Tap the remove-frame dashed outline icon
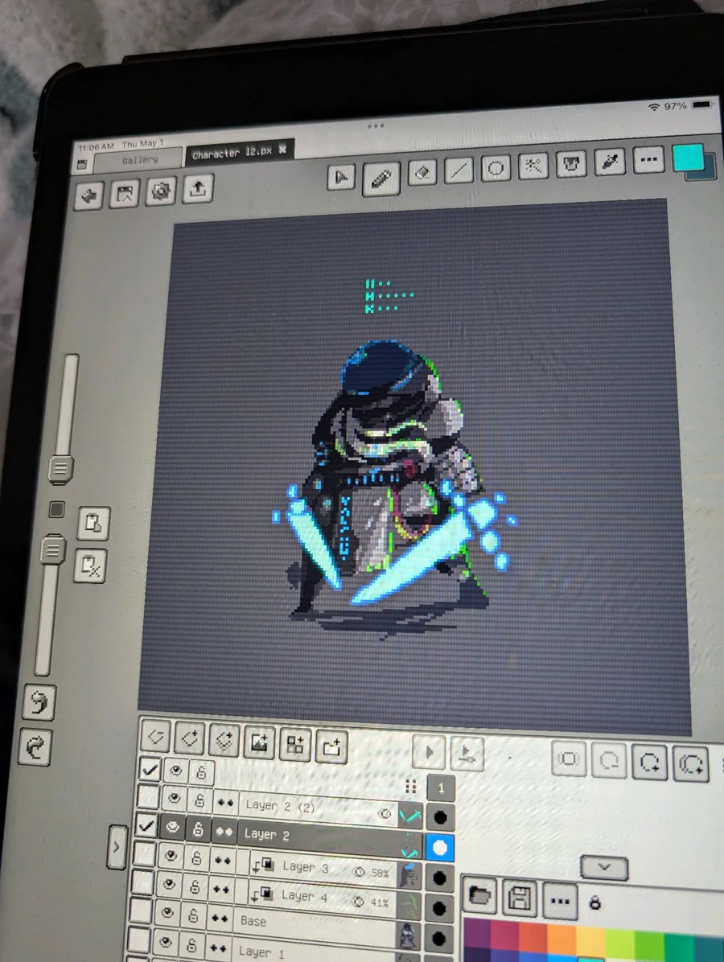The width and height of the screenshot is (724, 962). tap(609, 761)
